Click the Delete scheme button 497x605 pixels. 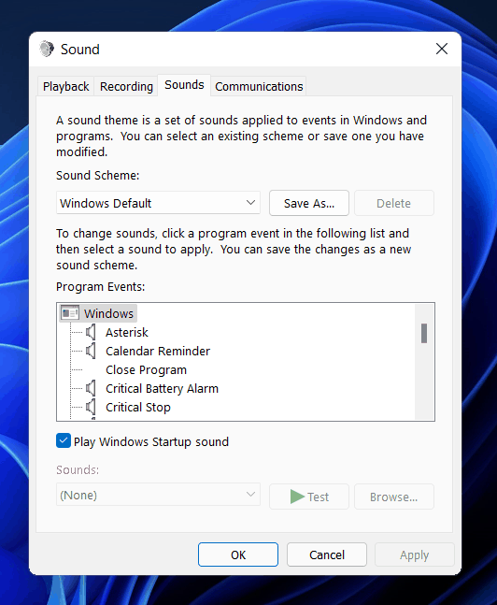394,203
